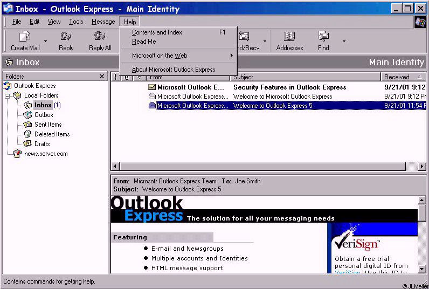Viewport: 429px width, 289px height.
Task: Open the Message menu
Action: point(103,22)
